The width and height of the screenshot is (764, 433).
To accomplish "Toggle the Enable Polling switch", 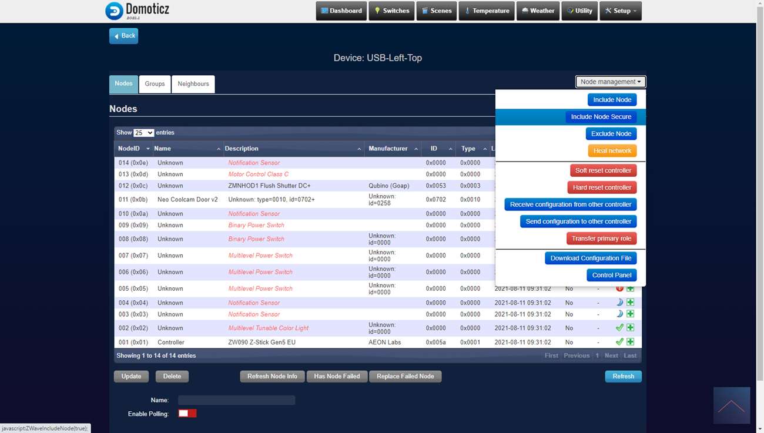I will (187, 414).
